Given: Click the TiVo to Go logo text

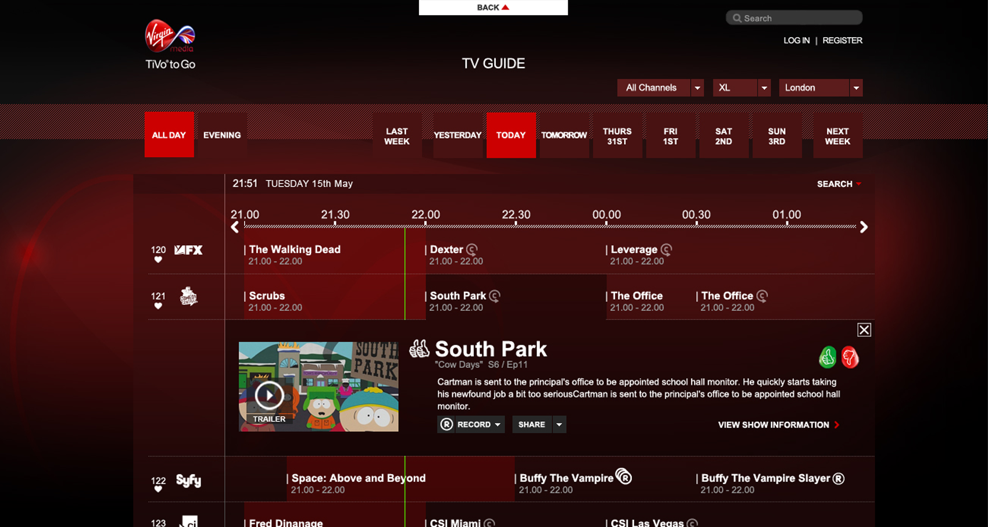Looking at the screenshot, I should tap(170, 64).
